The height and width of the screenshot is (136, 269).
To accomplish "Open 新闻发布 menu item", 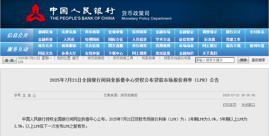I will point(45,32).
